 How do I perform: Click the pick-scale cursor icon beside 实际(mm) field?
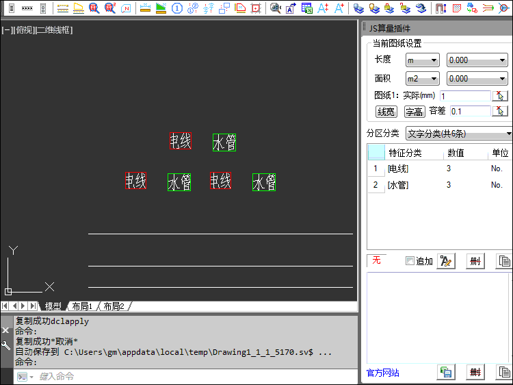(x=500, y=95)
